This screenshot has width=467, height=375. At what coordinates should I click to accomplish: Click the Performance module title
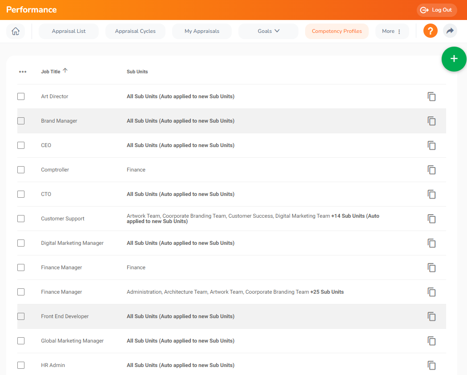(x=31, y=9)
